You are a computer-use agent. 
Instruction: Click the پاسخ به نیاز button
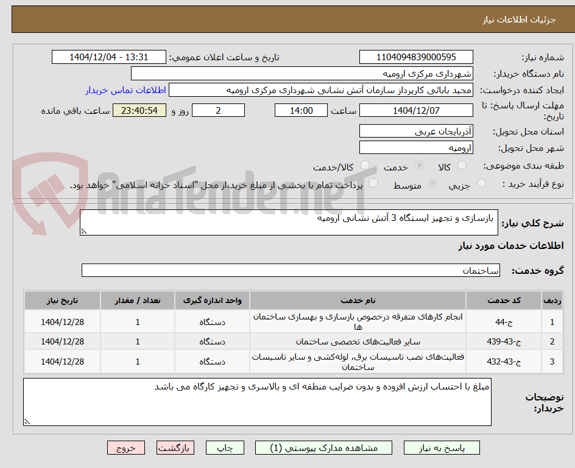point(442,448)
